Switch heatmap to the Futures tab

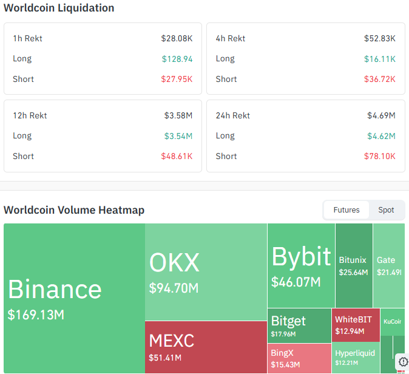(346, 210)
